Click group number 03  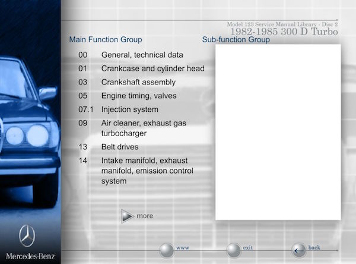83,82
